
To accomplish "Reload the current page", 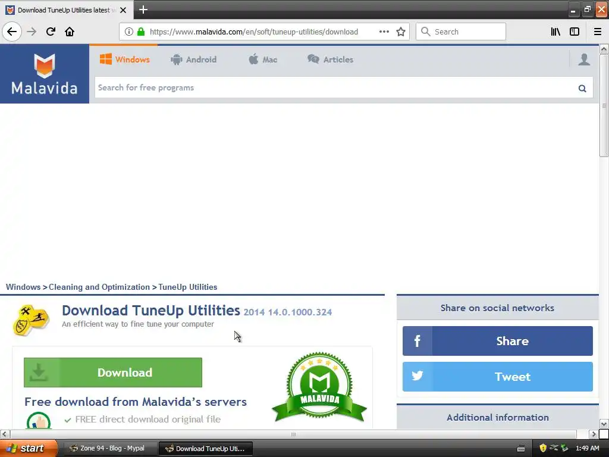I will (51, 32).
